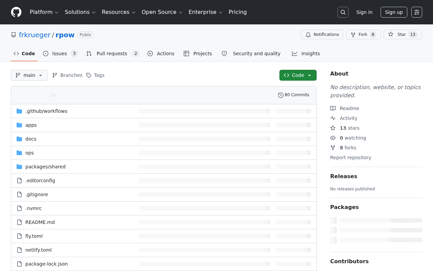Open the .nvmrc file

pos(33,208)
